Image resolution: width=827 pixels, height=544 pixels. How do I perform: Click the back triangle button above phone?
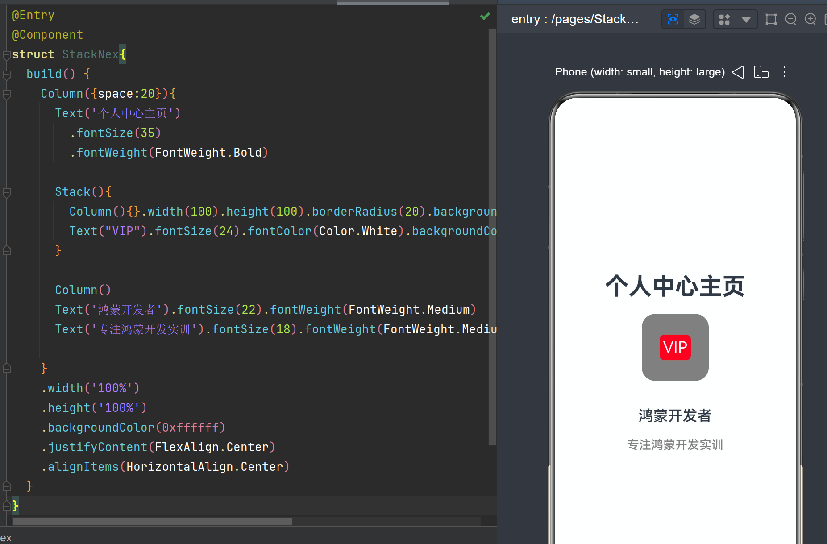(738, 72)
